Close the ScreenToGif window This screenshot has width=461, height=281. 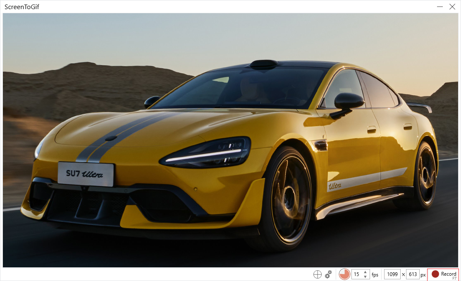[x=452, y=7]
